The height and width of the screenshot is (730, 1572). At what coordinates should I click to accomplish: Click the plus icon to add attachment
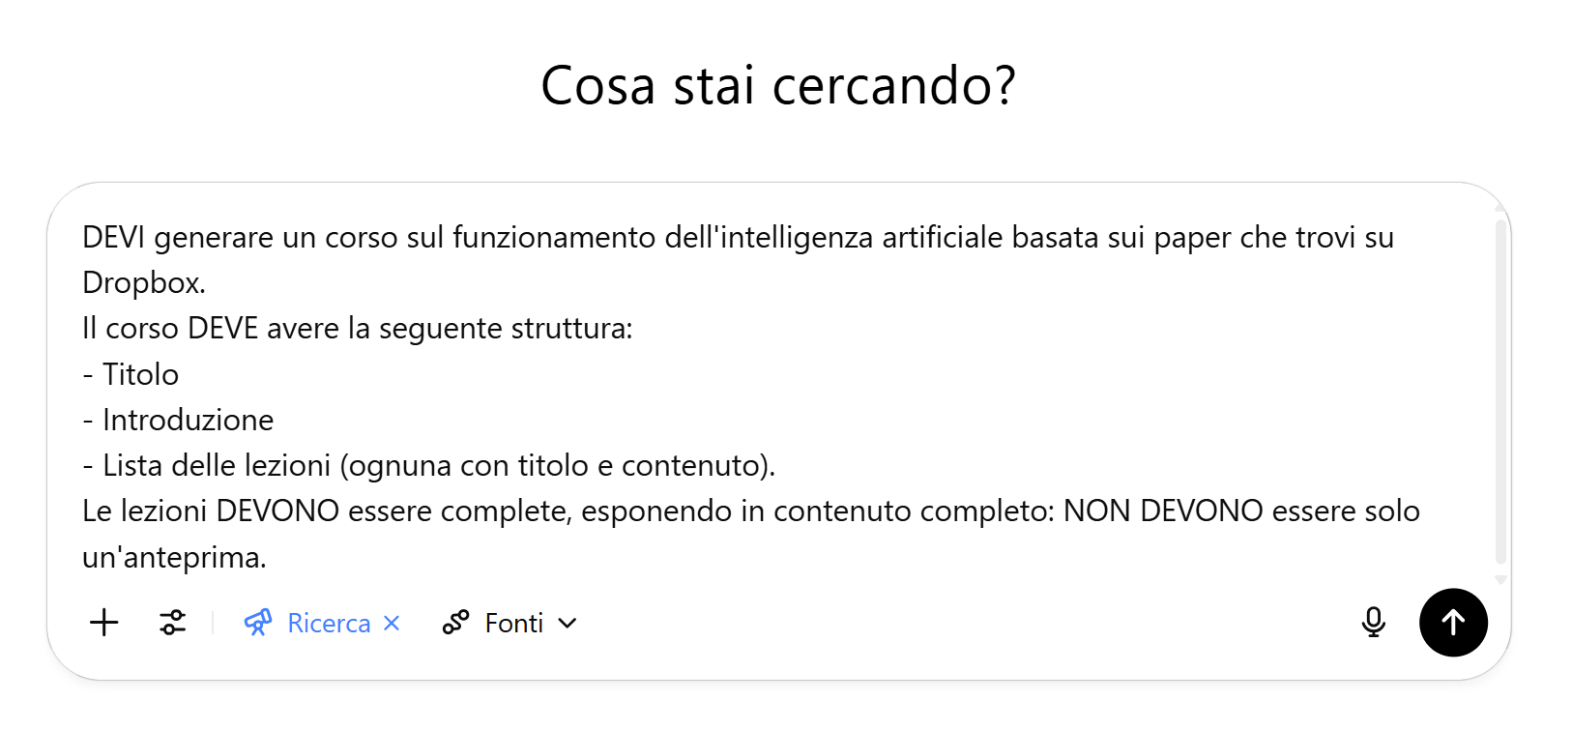point(103,623)
